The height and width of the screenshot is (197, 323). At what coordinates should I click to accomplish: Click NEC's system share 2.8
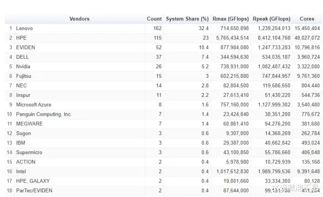[205, 86]
